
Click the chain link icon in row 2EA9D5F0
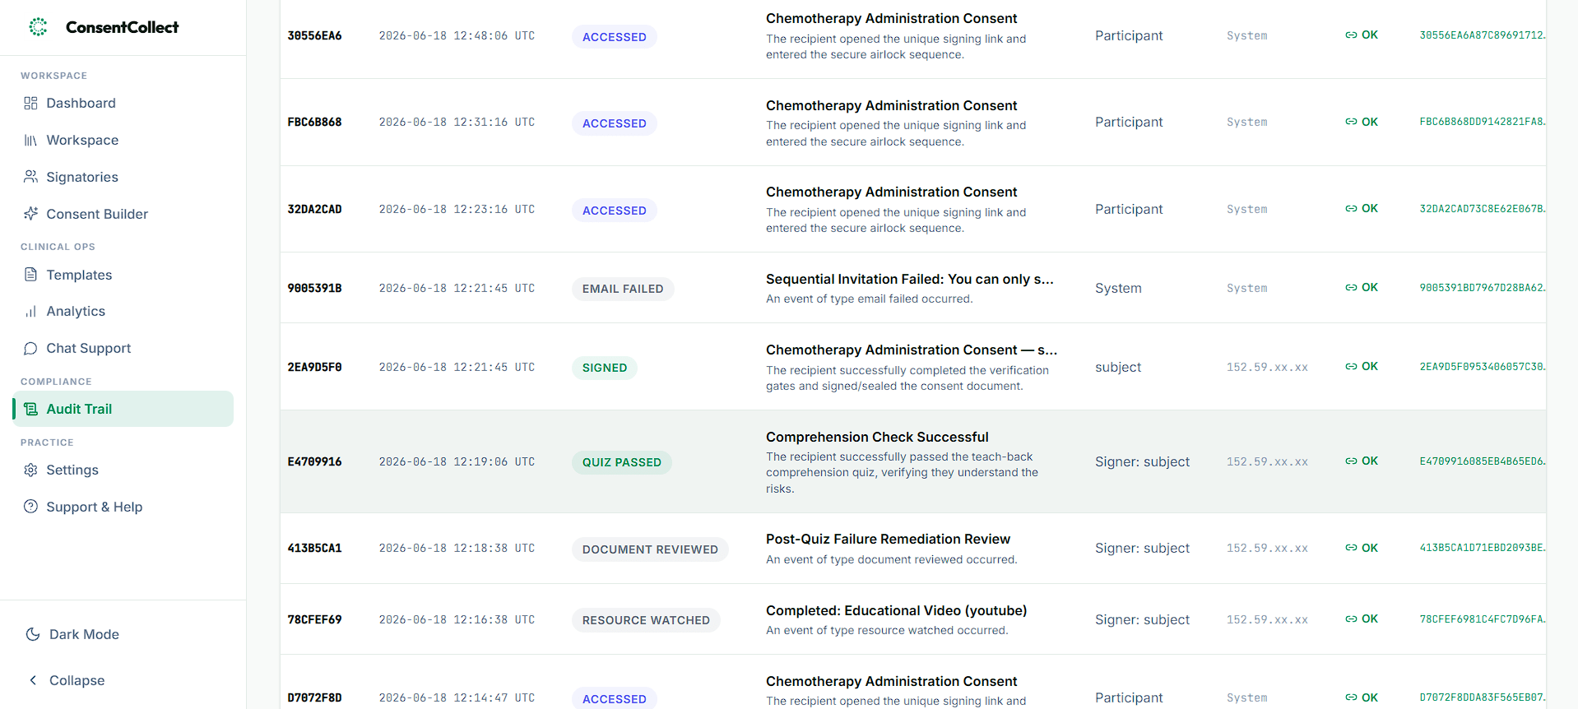click(1351, 366)
